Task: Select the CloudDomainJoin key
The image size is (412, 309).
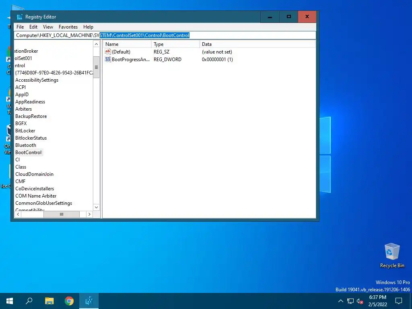Action: pos(35,174)
